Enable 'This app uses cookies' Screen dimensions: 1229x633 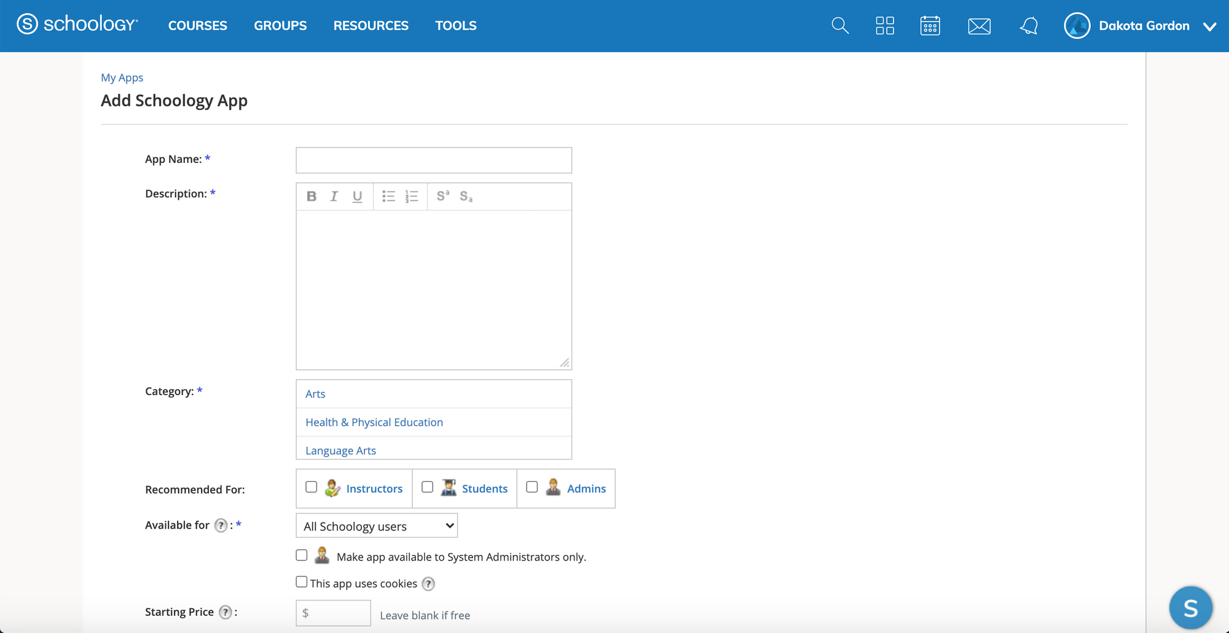click(301, 581)
